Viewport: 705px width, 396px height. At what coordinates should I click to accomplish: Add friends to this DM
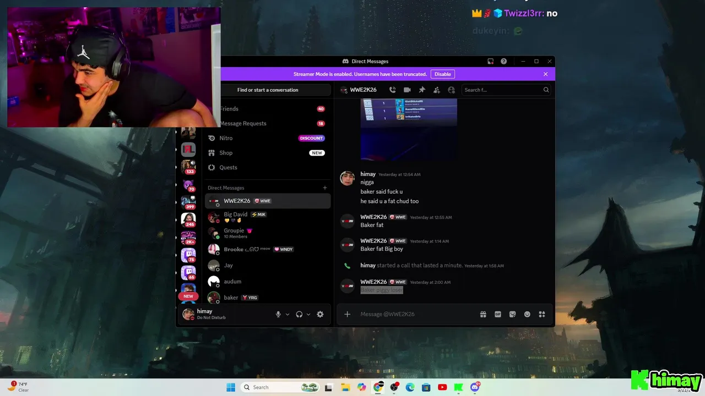tap(437, 90)
